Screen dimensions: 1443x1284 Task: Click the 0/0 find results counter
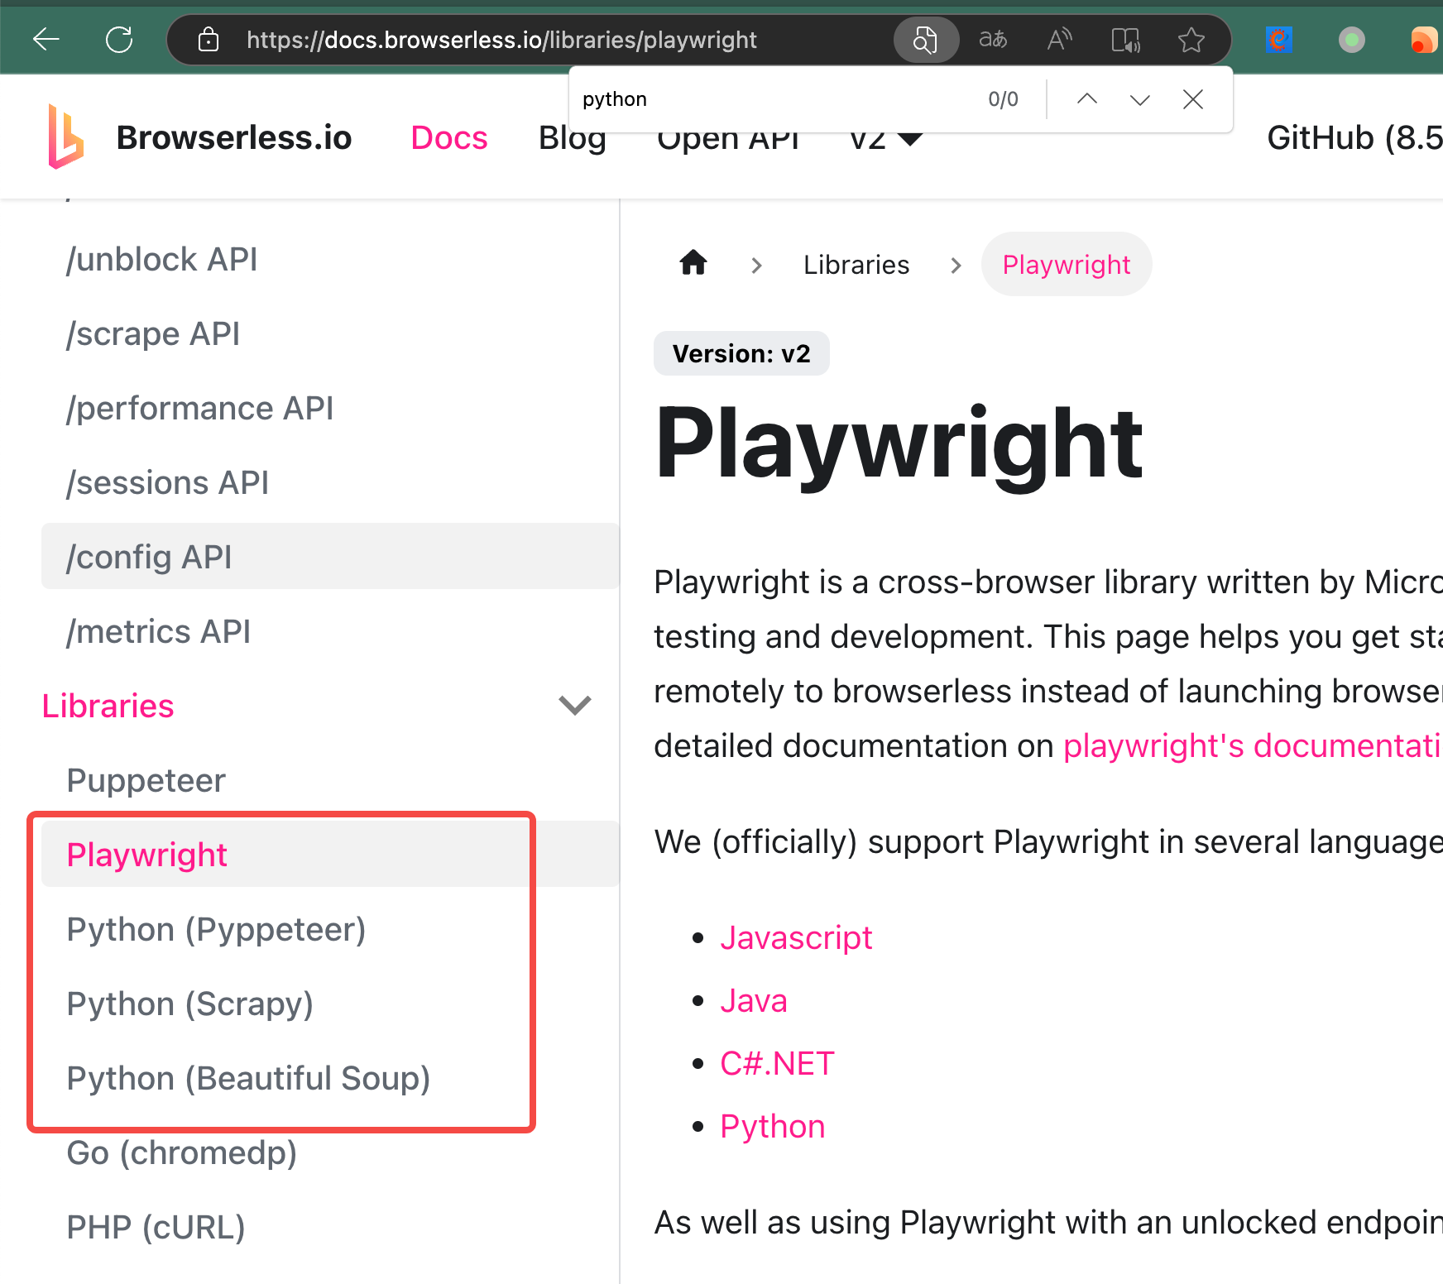coord(1004,99)
